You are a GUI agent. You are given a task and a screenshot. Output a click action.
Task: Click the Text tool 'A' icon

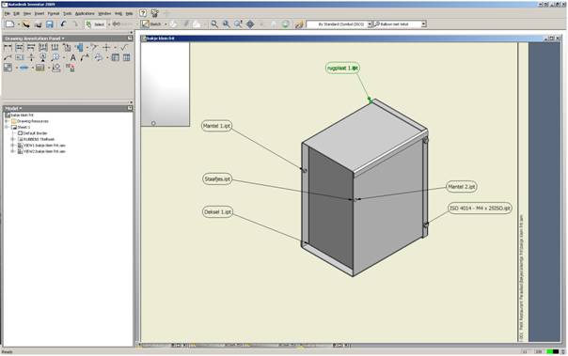click(72, 57)
